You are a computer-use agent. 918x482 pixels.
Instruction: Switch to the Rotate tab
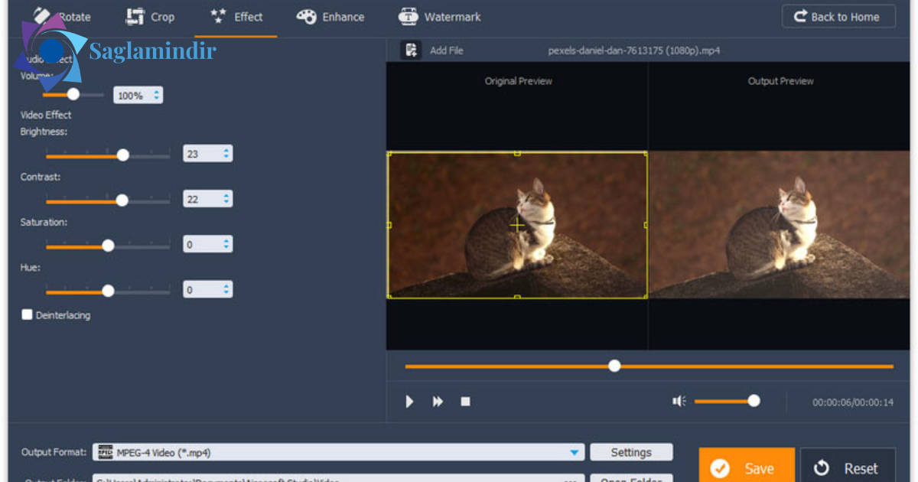pyautogui.click(x=61, y=17)
